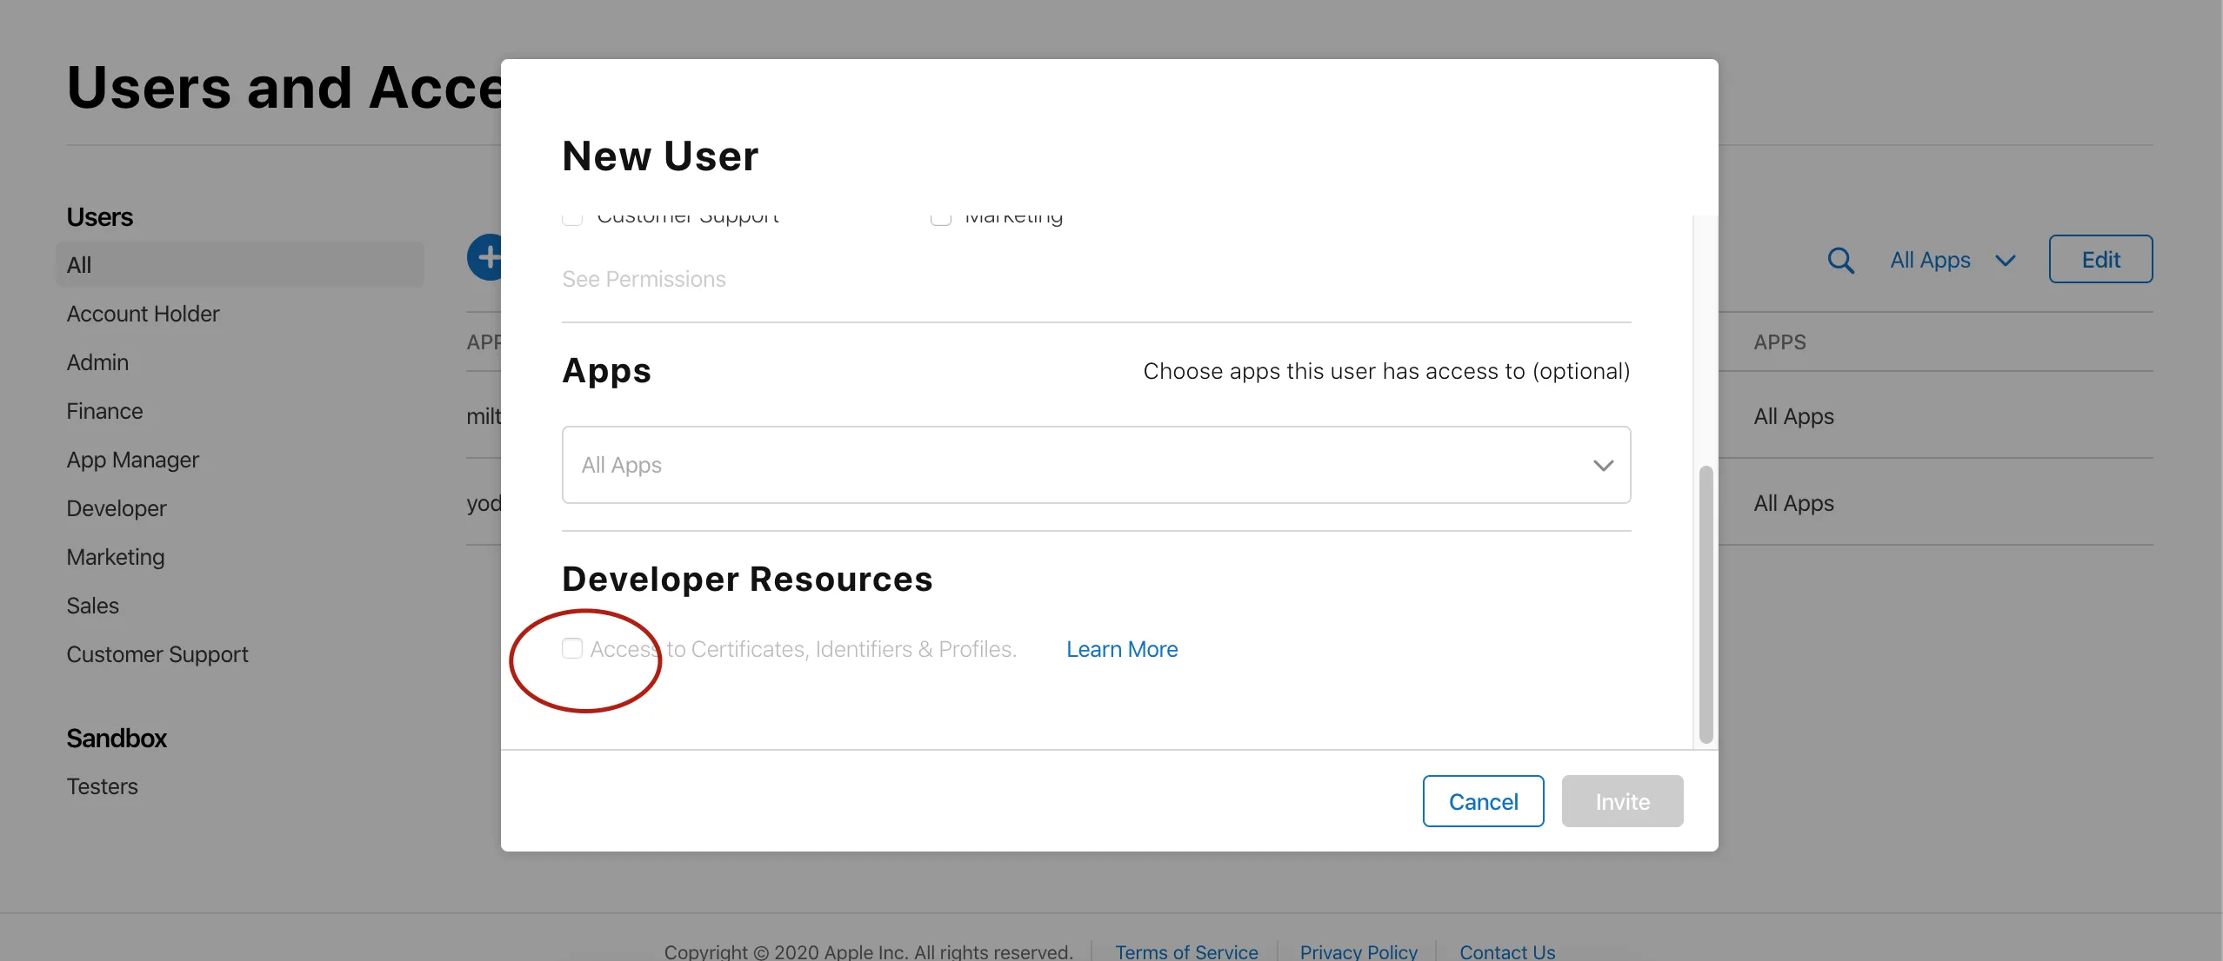Image resolution: width=2223 pixels, height=961 pixels.
Task: Click the Admin icon in sidebar
Action: coord(97,361)
